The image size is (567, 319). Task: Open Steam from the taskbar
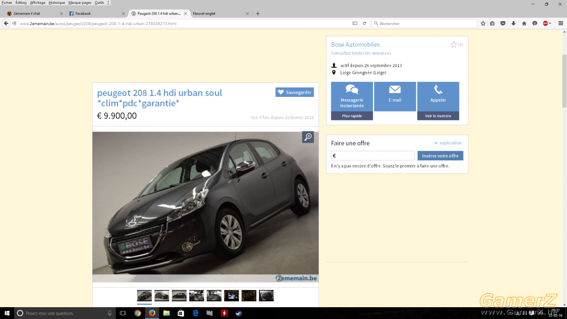point(238,313)
